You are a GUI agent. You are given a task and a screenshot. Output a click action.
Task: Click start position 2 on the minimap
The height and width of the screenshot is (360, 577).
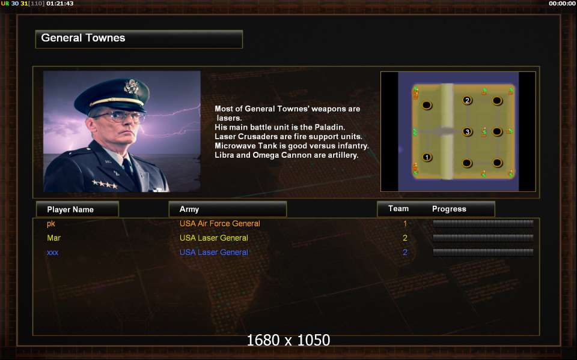coord(467,100)
